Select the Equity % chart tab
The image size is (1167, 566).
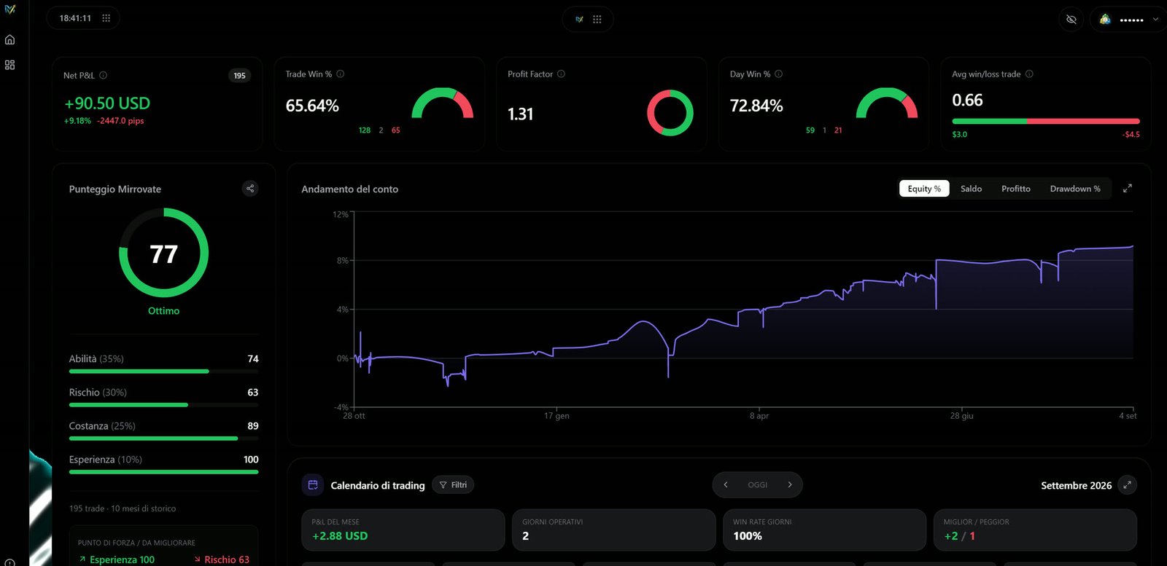(924, 189)
